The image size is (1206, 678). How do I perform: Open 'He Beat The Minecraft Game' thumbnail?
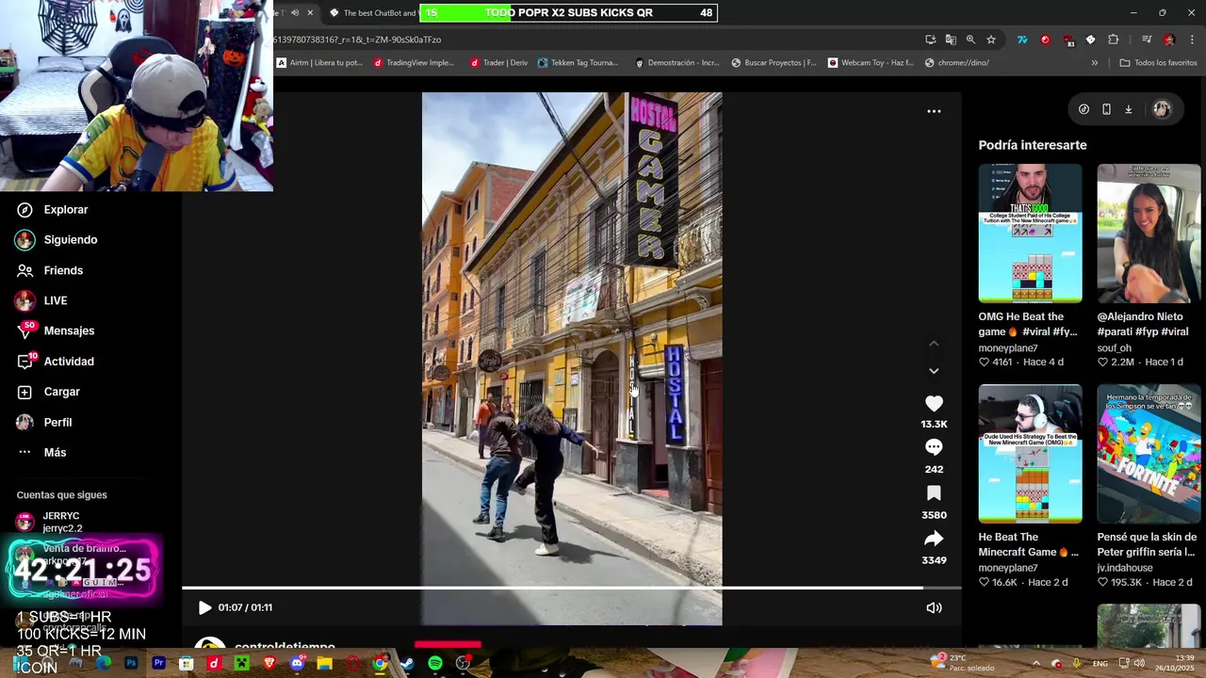tap(1030, 454)
